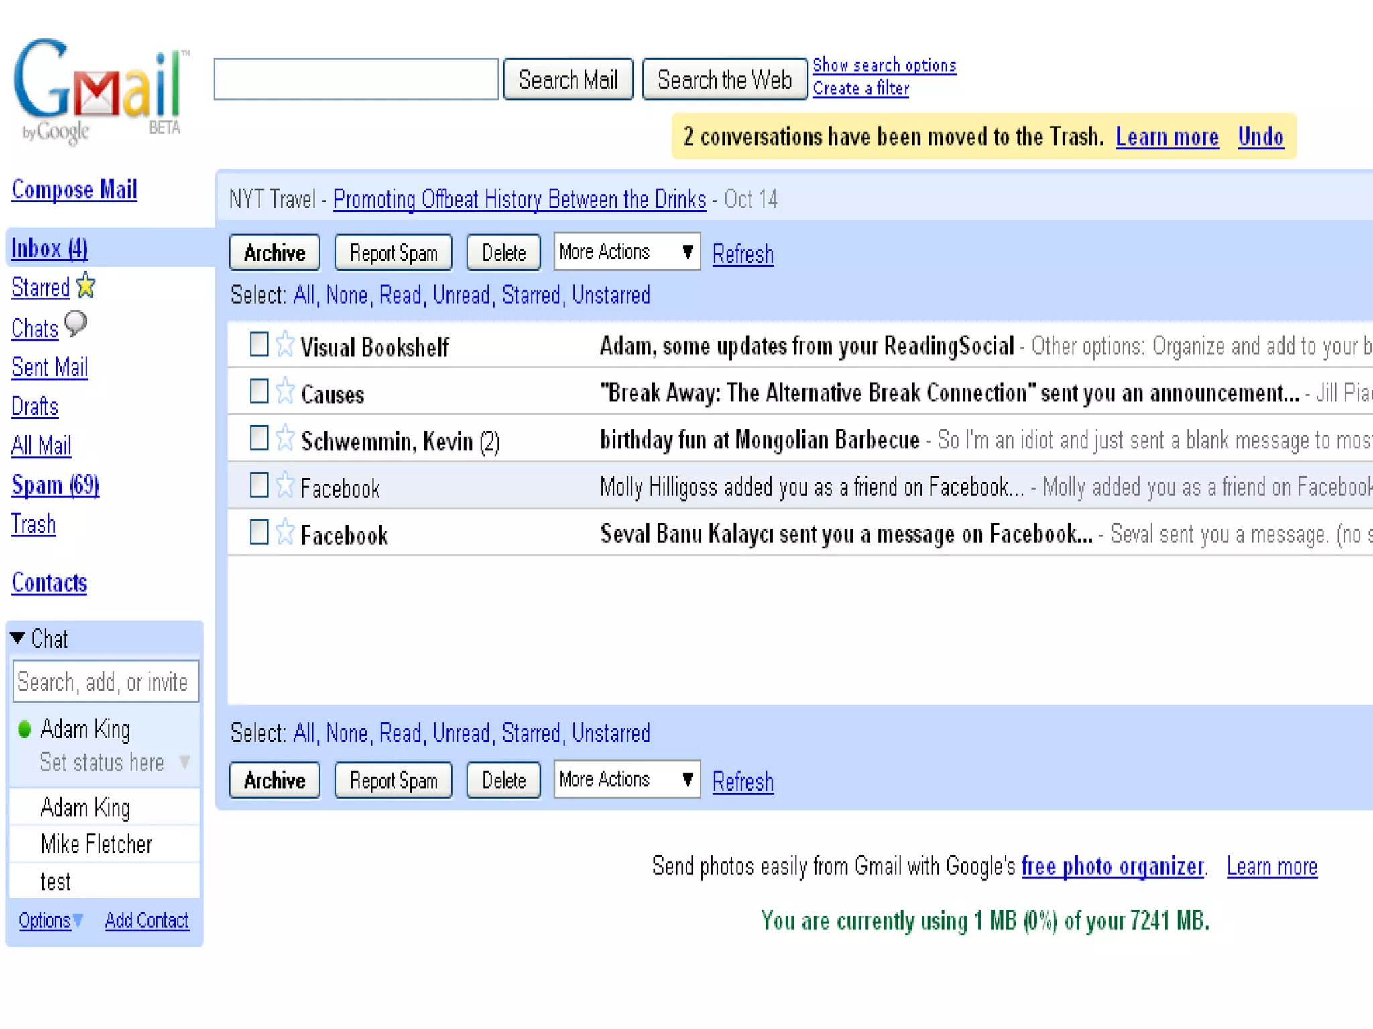Click the mail search input field
The width and height of the screenshot is (1373, 1029).
(355, 80)
